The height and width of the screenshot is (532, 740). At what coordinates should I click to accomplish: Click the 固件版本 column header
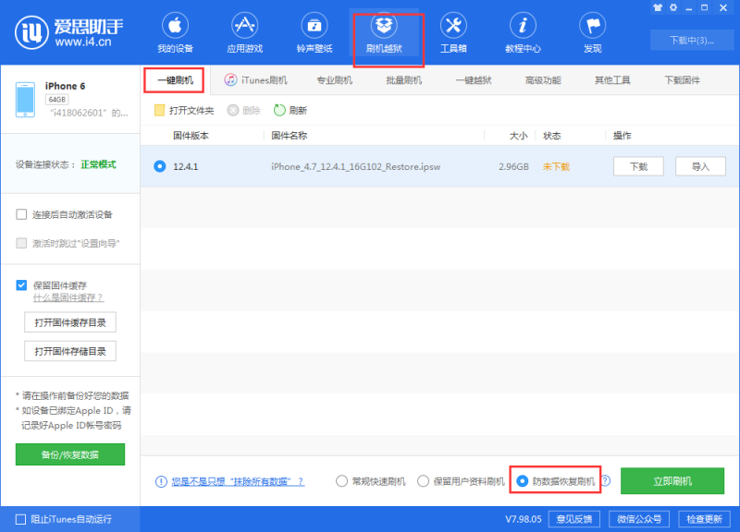pyautogui.click(x=191, y=136)
